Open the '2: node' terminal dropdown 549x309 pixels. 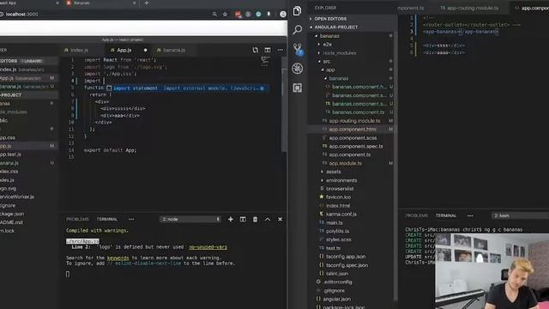point(190,220)
